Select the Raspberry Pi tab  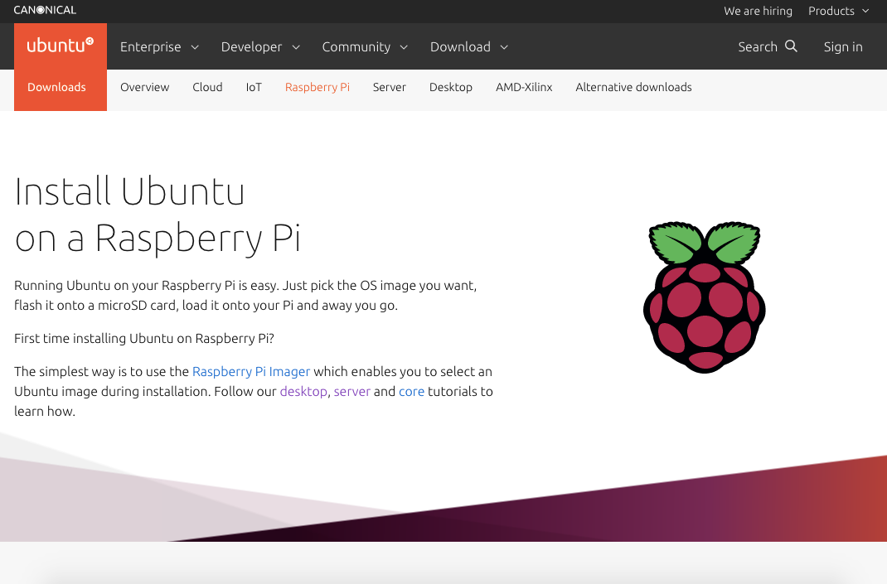[317, 87]
